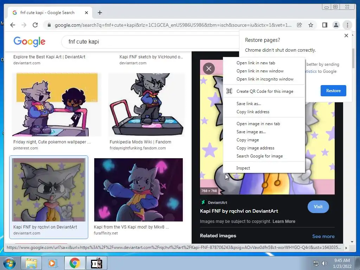Screen dimensions: 360x270
Task: Click the volume speaker tray icon
Action: [324, 263]
